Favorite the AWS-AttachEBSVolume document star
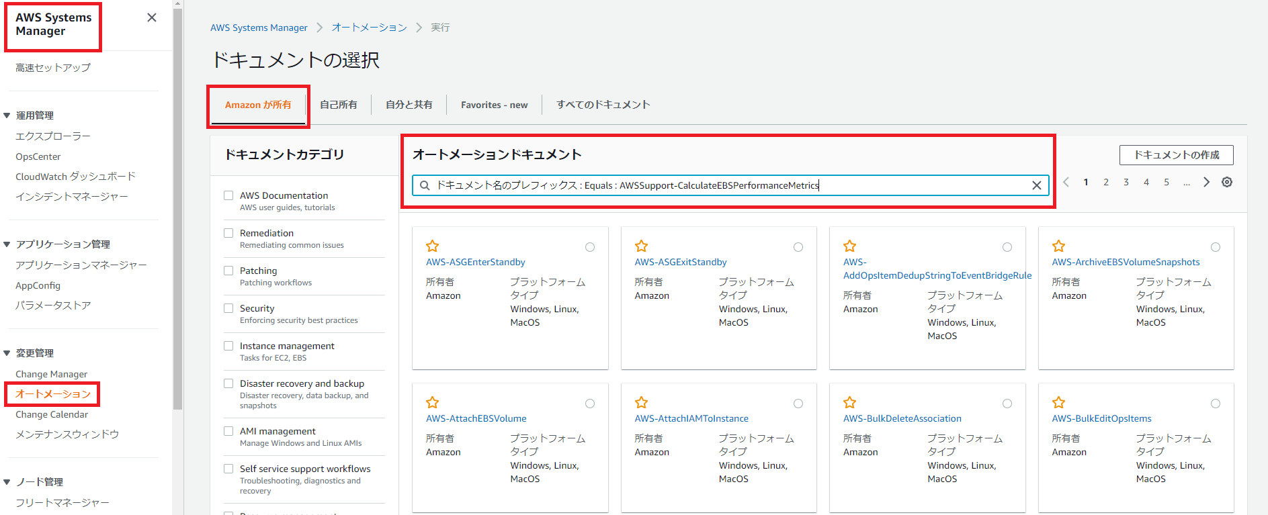 point(432,403)
